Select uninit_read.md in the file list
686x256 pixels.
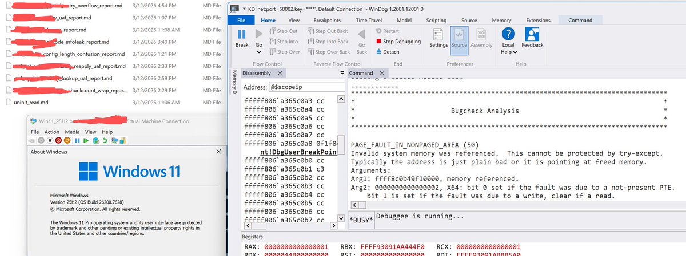(x=30, y=102)
